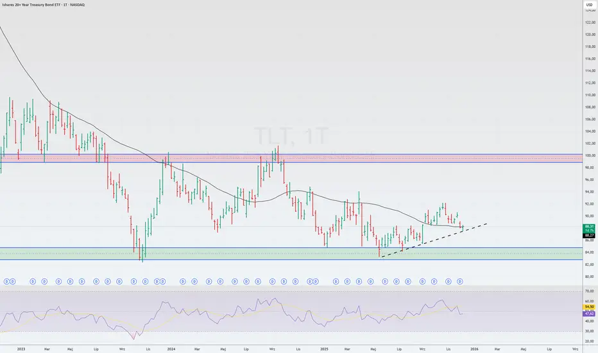Click the 2024 label on time axis
This screenshot has height=353, width=598.
[171, 349]
